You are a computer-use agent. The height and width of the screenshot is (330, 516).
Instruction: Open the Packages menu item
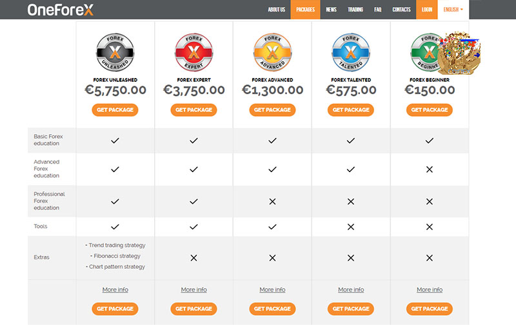[x=305, y=10]
